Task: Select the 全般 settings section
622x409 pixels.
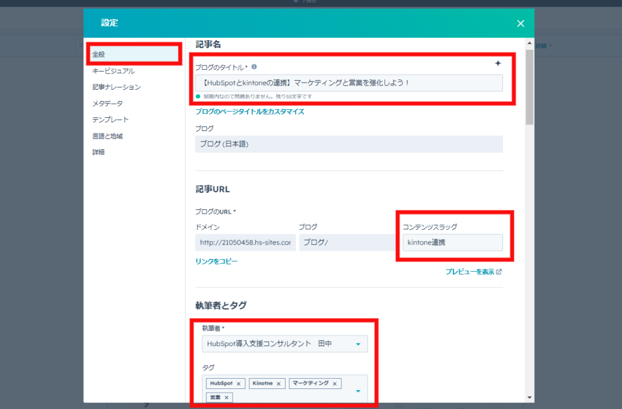Action: (x=134, y=54)
